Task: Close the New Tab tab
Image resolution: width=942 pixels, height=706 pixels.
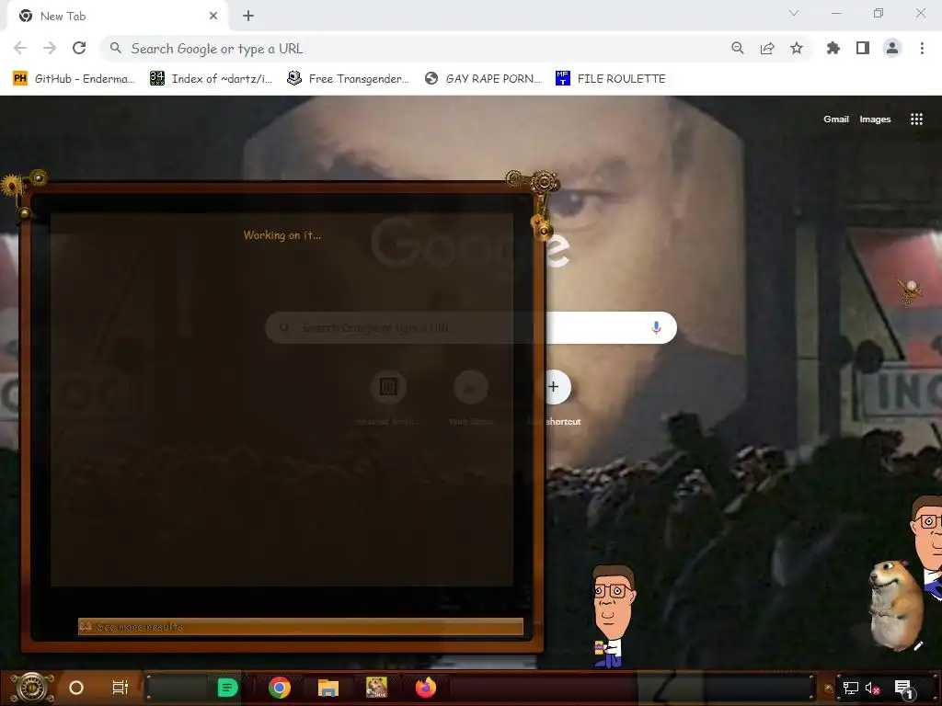Action: coord(213,17)
